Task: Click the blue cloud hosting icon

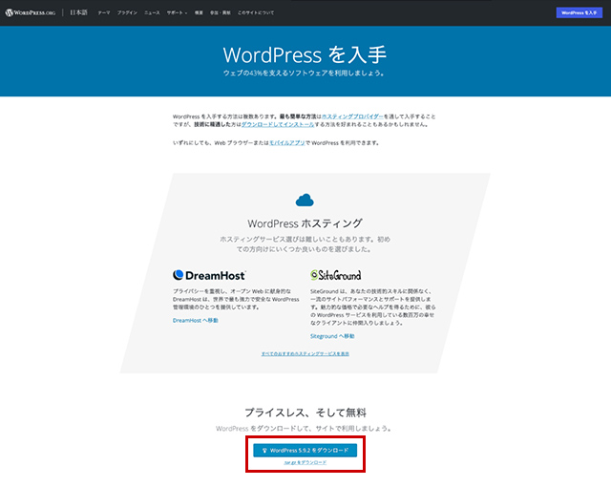Action: (x=305, y=200)
